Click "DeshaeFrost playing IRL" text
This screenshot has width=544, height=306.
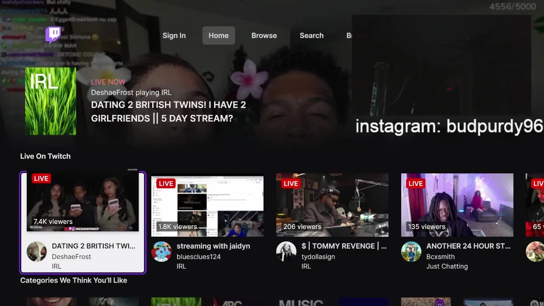131,92
